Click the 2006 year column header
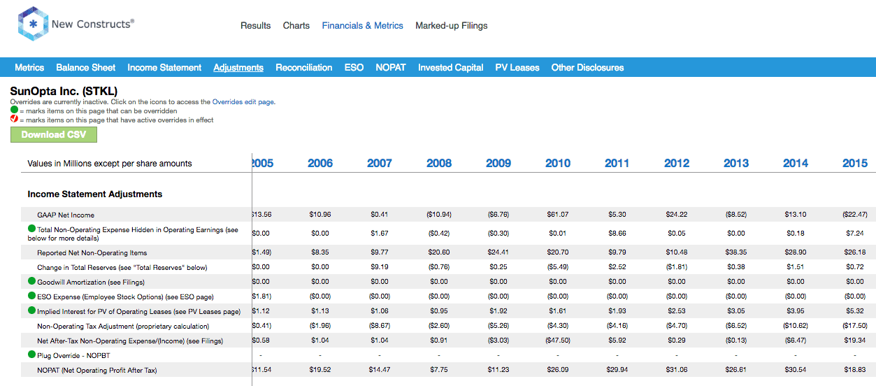This screenshot has height=386, width=876. click(320, 164)
